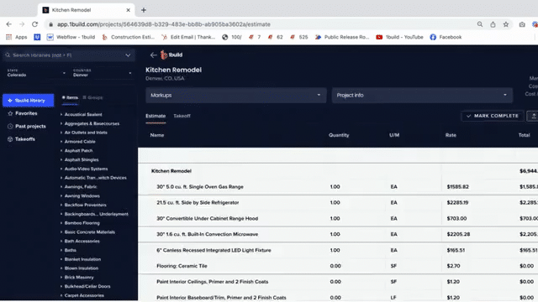The image size is (538, 302).
Task: Open Favorites in the sidebar
Action: (23, 113)
